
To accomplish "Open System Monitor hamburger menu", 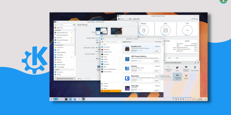I will 130,19.
